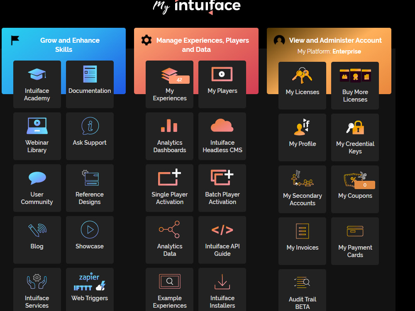Screen dimensions: 415x311
Task: Click the Single Player Activation label
Action: pyautogui.click(x=170, y=198)
